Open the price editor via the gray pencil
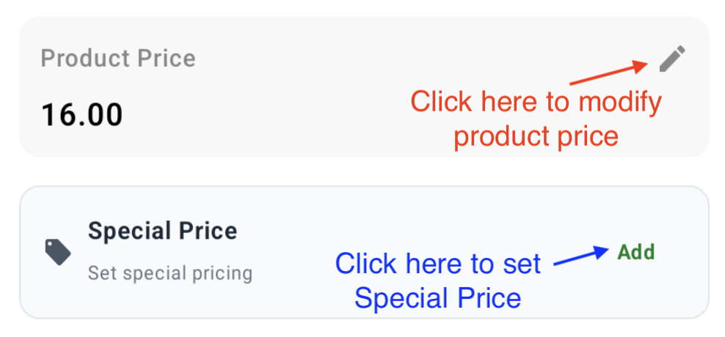The image size is (725, 337). point(672,59)
